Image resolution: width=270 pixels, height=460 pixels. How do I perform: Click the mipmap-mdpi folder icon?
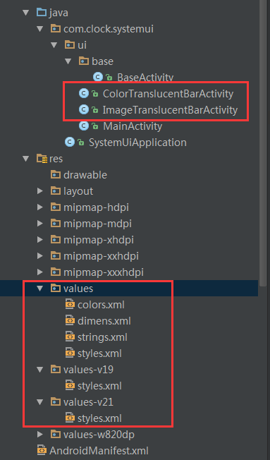pyautogui.click(x=56, y=223)
